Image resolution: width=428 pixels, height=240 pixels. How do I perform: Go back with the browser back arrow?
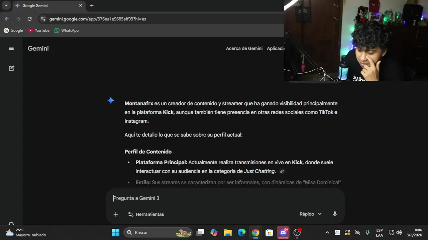[x=7, y=19]
